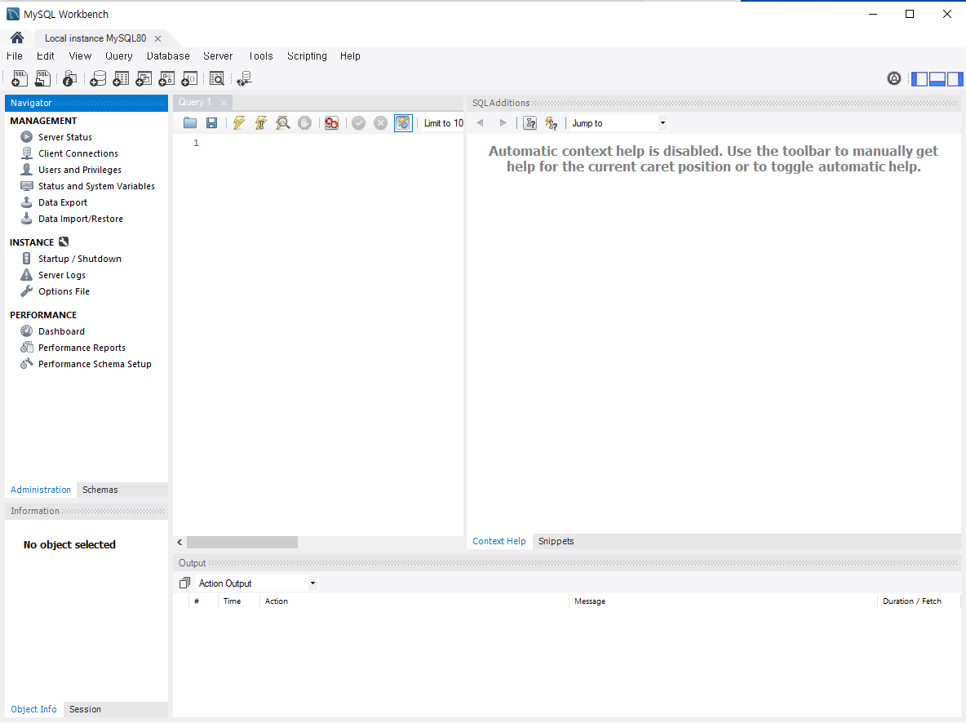Click the scroll left arrow below editor
The image size is (966, 723).
click(179, 543)
